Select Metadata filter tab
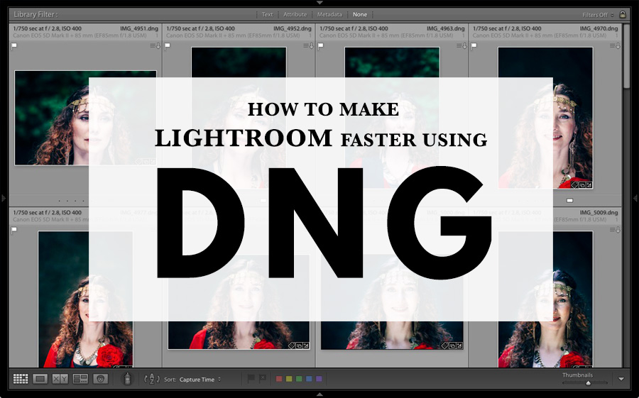This screenshot has height=398, width=639. (329, 14)
